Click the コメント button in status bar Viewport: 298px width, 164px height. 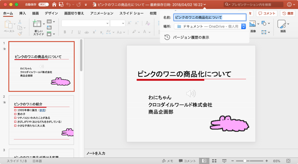(x=187, y=161)
